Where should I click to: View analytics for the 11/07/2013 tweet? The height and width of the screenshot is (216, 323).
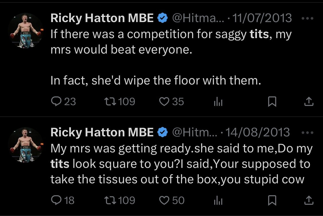[218, 102]
